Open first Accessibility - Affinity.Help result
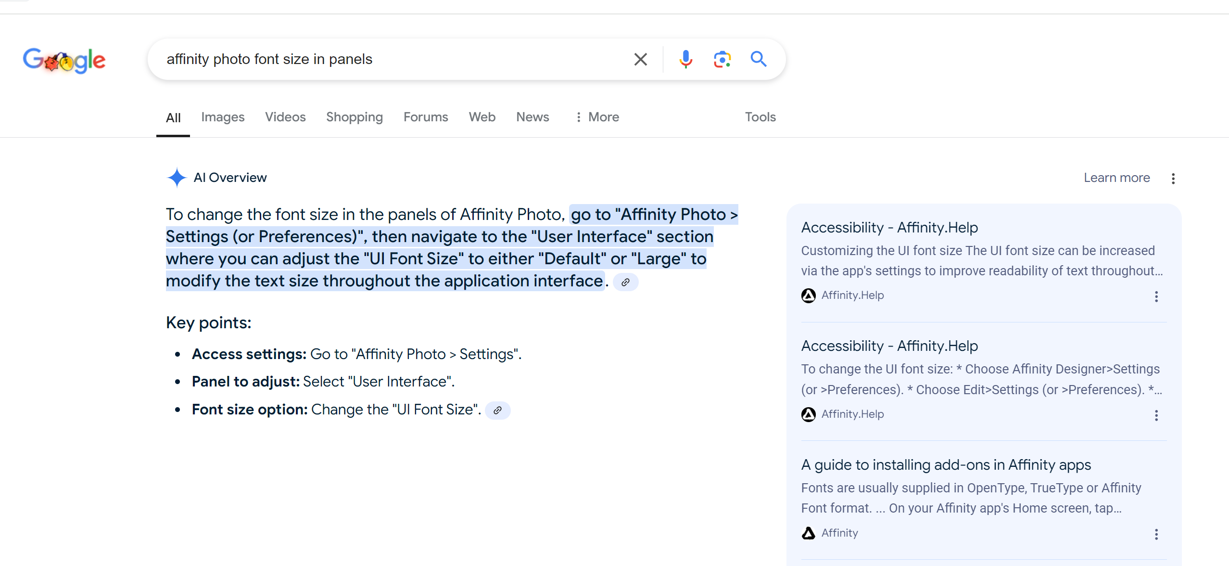The width and height of the screenshot is (1229, 566). (x=889, y=227)
